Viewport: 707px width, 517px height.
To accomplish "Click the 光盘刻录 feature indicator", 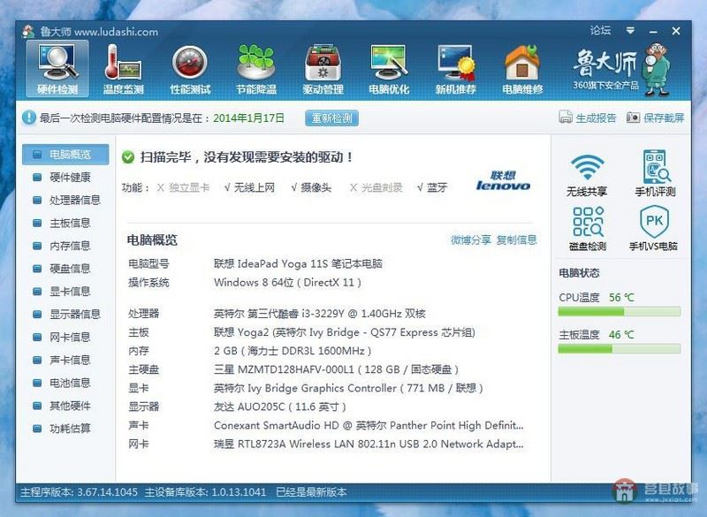I will pyautogui.click(x=376, y=187).
